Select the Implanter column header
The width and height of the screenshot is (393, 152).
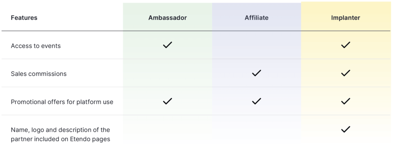tap(345, 18)
